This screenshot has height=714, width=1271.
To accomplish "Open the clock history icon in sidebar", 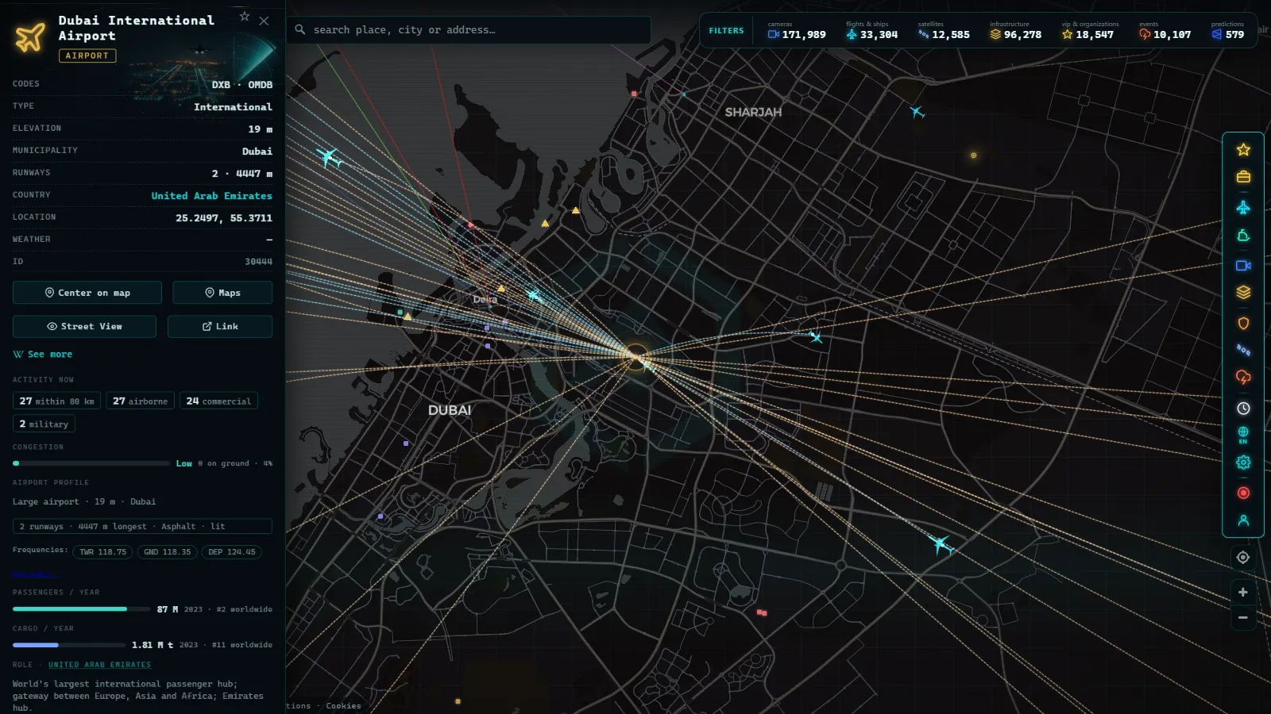I will tap(1243, 409).
